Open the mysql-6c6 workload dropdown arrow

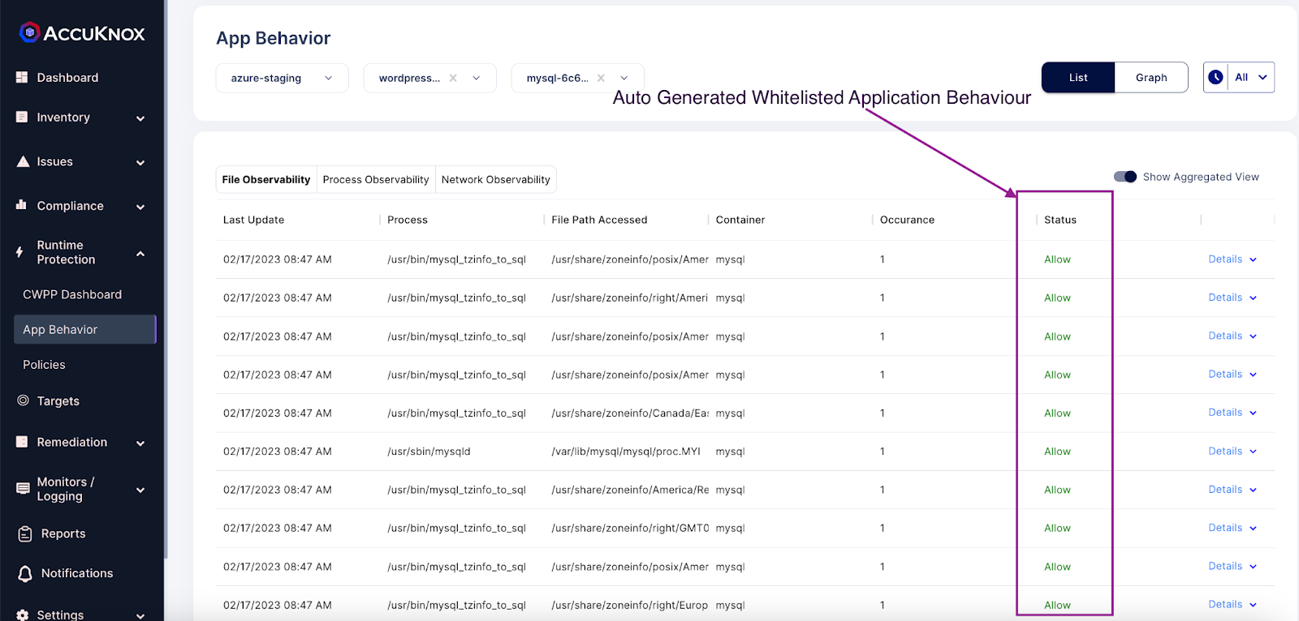click(624, 78)
